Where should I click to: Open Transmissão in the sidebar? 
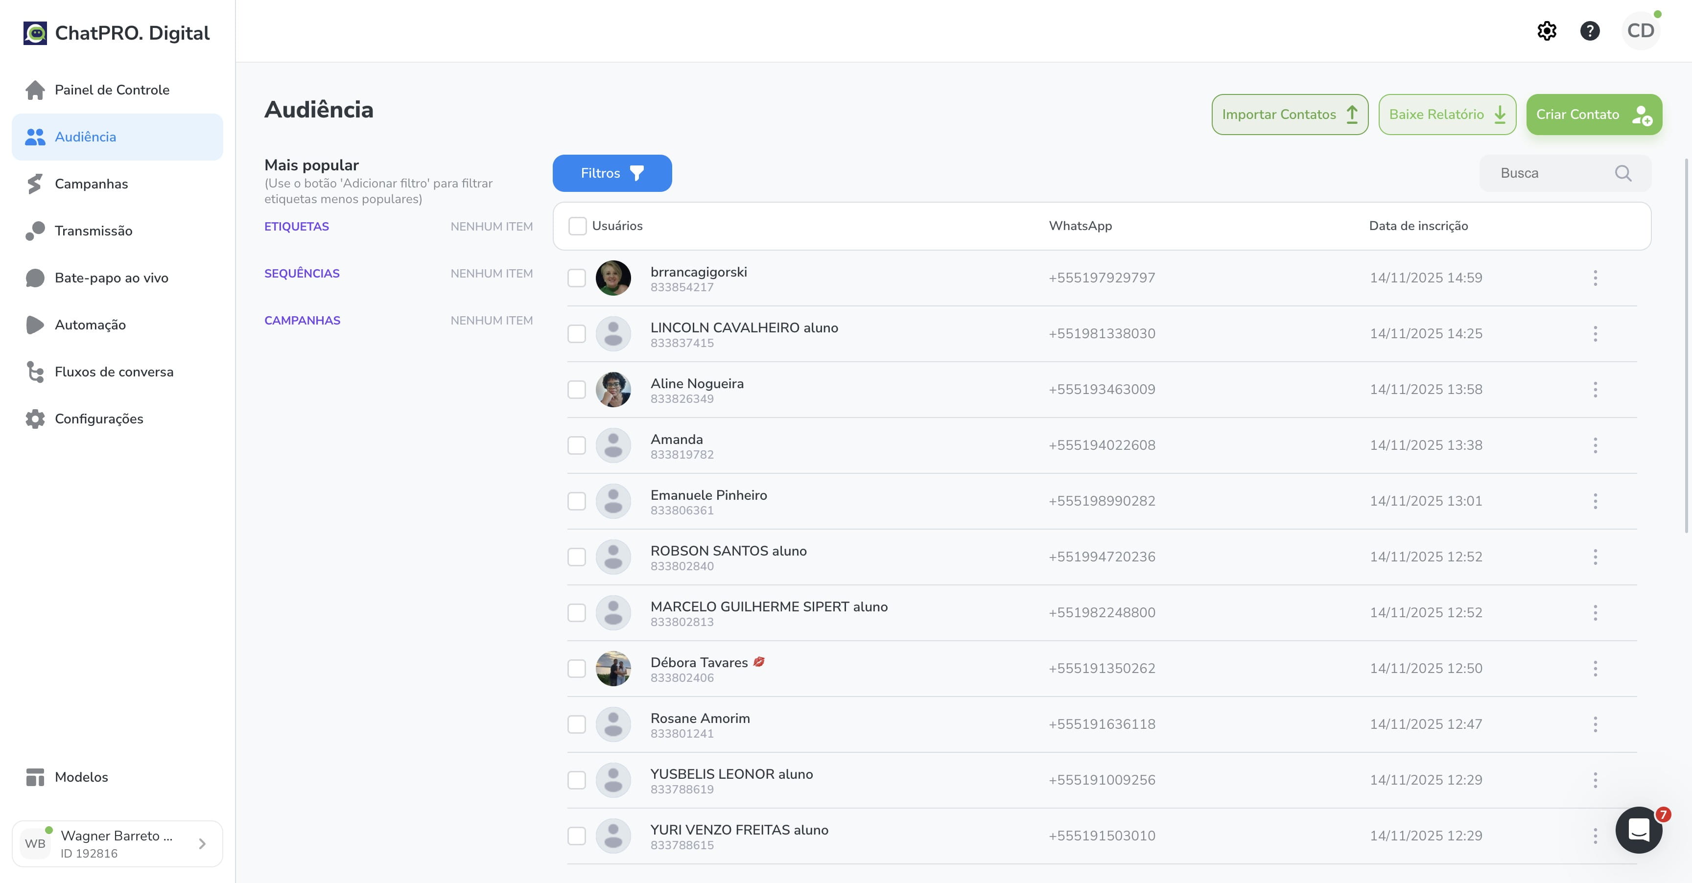117,231
